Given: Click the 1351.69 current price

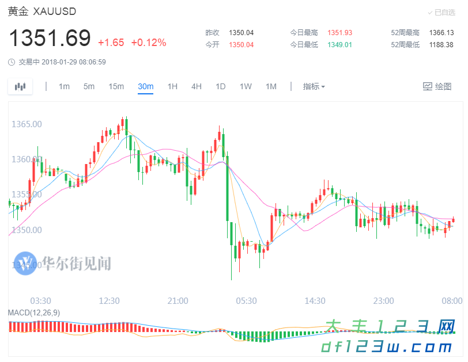Looking at the screenshot, I should pyautogui.click(x=50, y=39).
